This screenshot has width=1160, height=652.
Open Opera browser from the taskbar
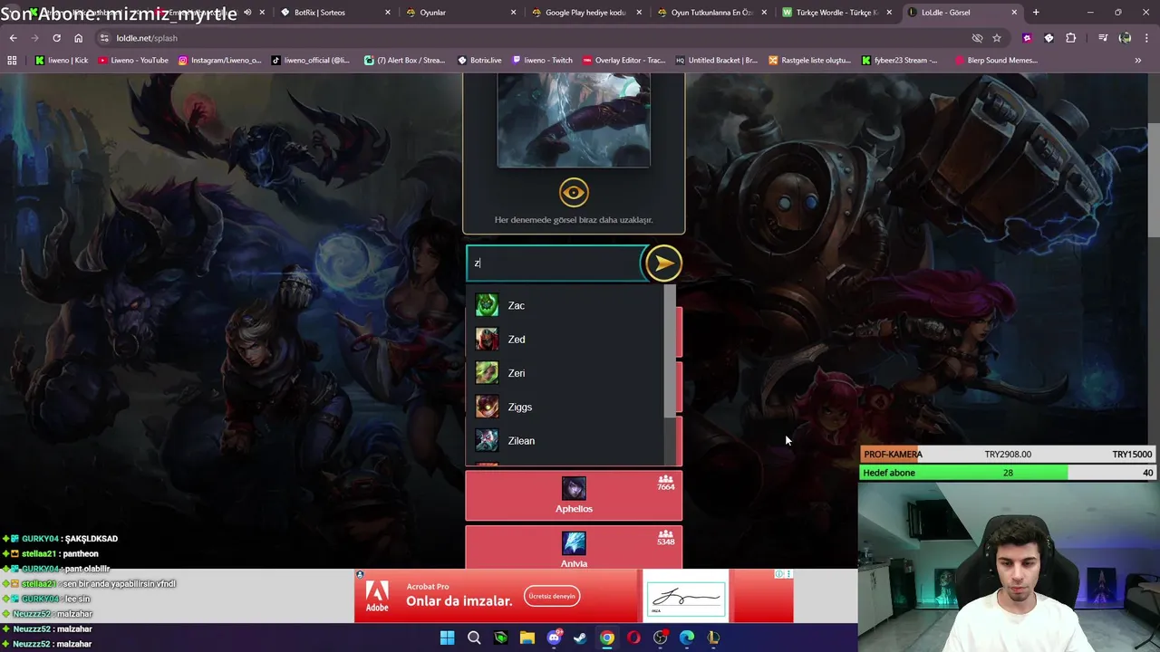click(x=633, y=638)
